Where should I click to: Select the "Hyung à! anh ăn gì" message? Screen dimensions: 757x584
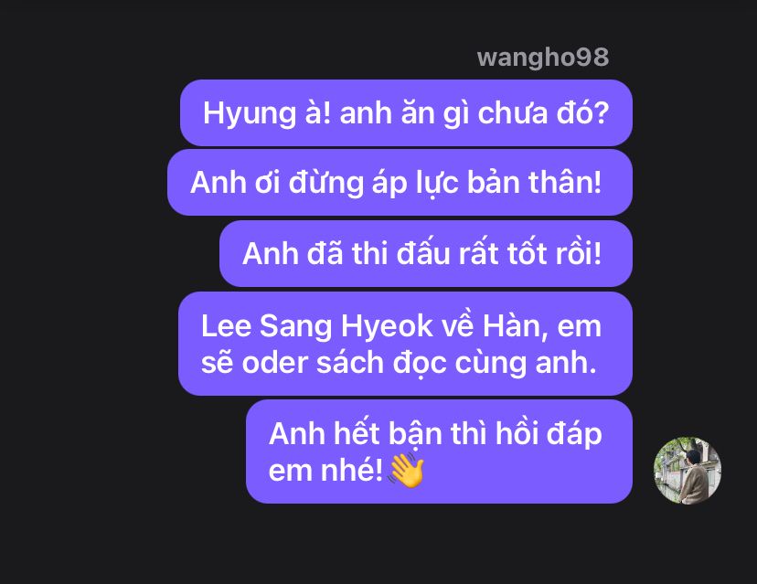pyautogui.click(x=406, y=113)
